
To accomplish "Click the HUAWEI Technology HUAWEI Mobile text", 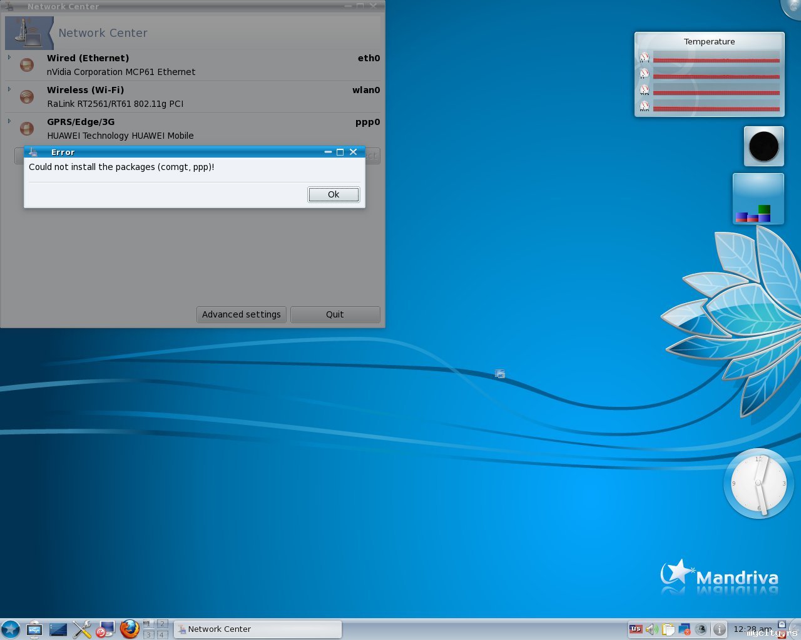I will click(x=120, y=136).
